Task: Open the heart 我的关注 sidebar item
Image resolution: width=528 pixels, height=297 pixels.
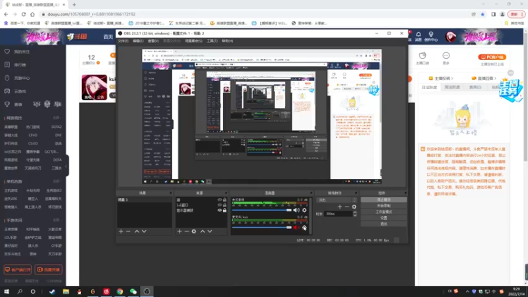Action: click(17, 52)
